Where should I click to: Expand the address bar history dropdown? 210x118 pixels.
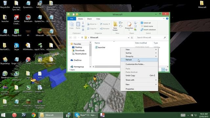[x=128, y=38]
